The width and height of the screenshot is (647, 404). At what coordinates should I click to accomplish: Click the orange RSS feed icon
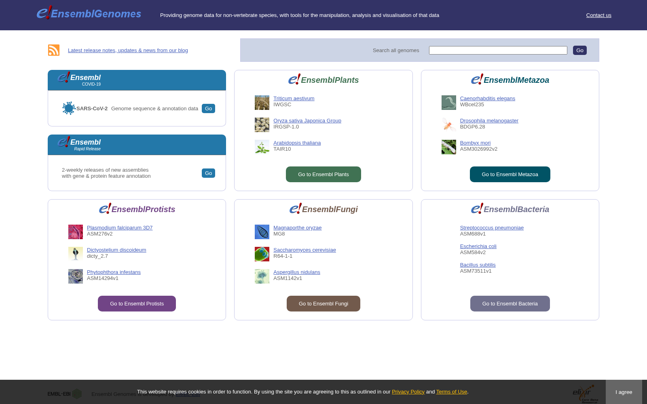[x=54, y=50]
